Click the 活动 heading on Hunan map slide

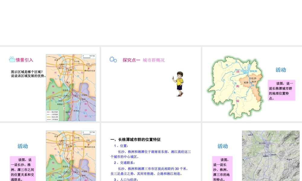coord(281,70)
